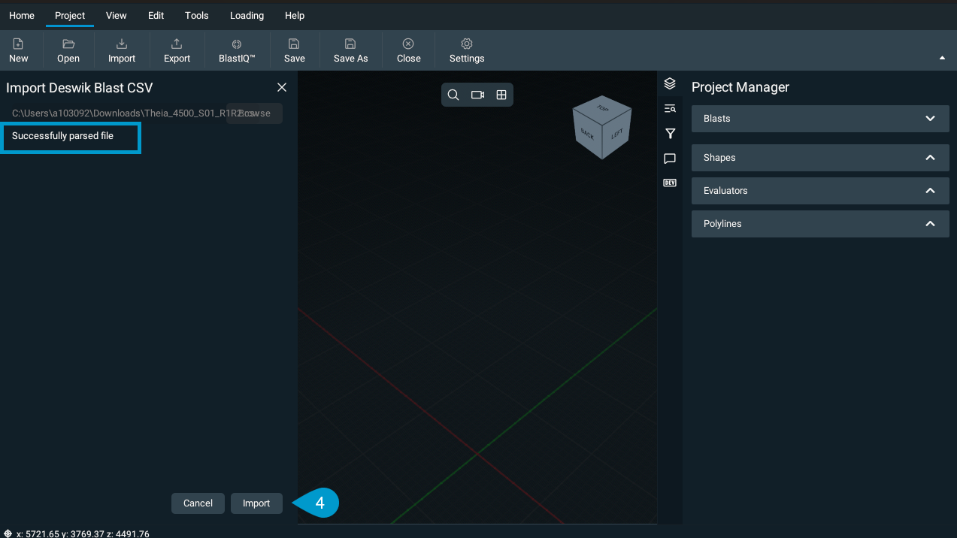
Task: Open the Loading menu
Action: [247, 15]
